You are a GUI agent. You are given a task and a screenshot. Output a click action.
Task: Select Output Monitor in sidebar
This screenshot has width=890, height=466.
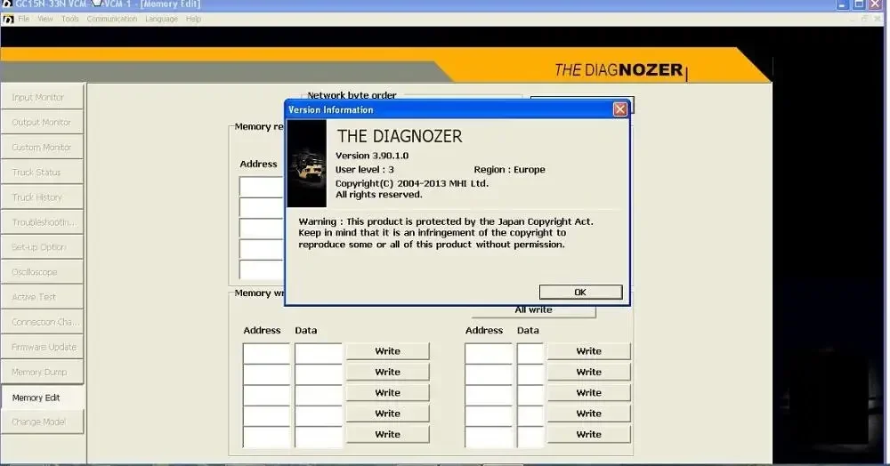[x=43, y=122]
